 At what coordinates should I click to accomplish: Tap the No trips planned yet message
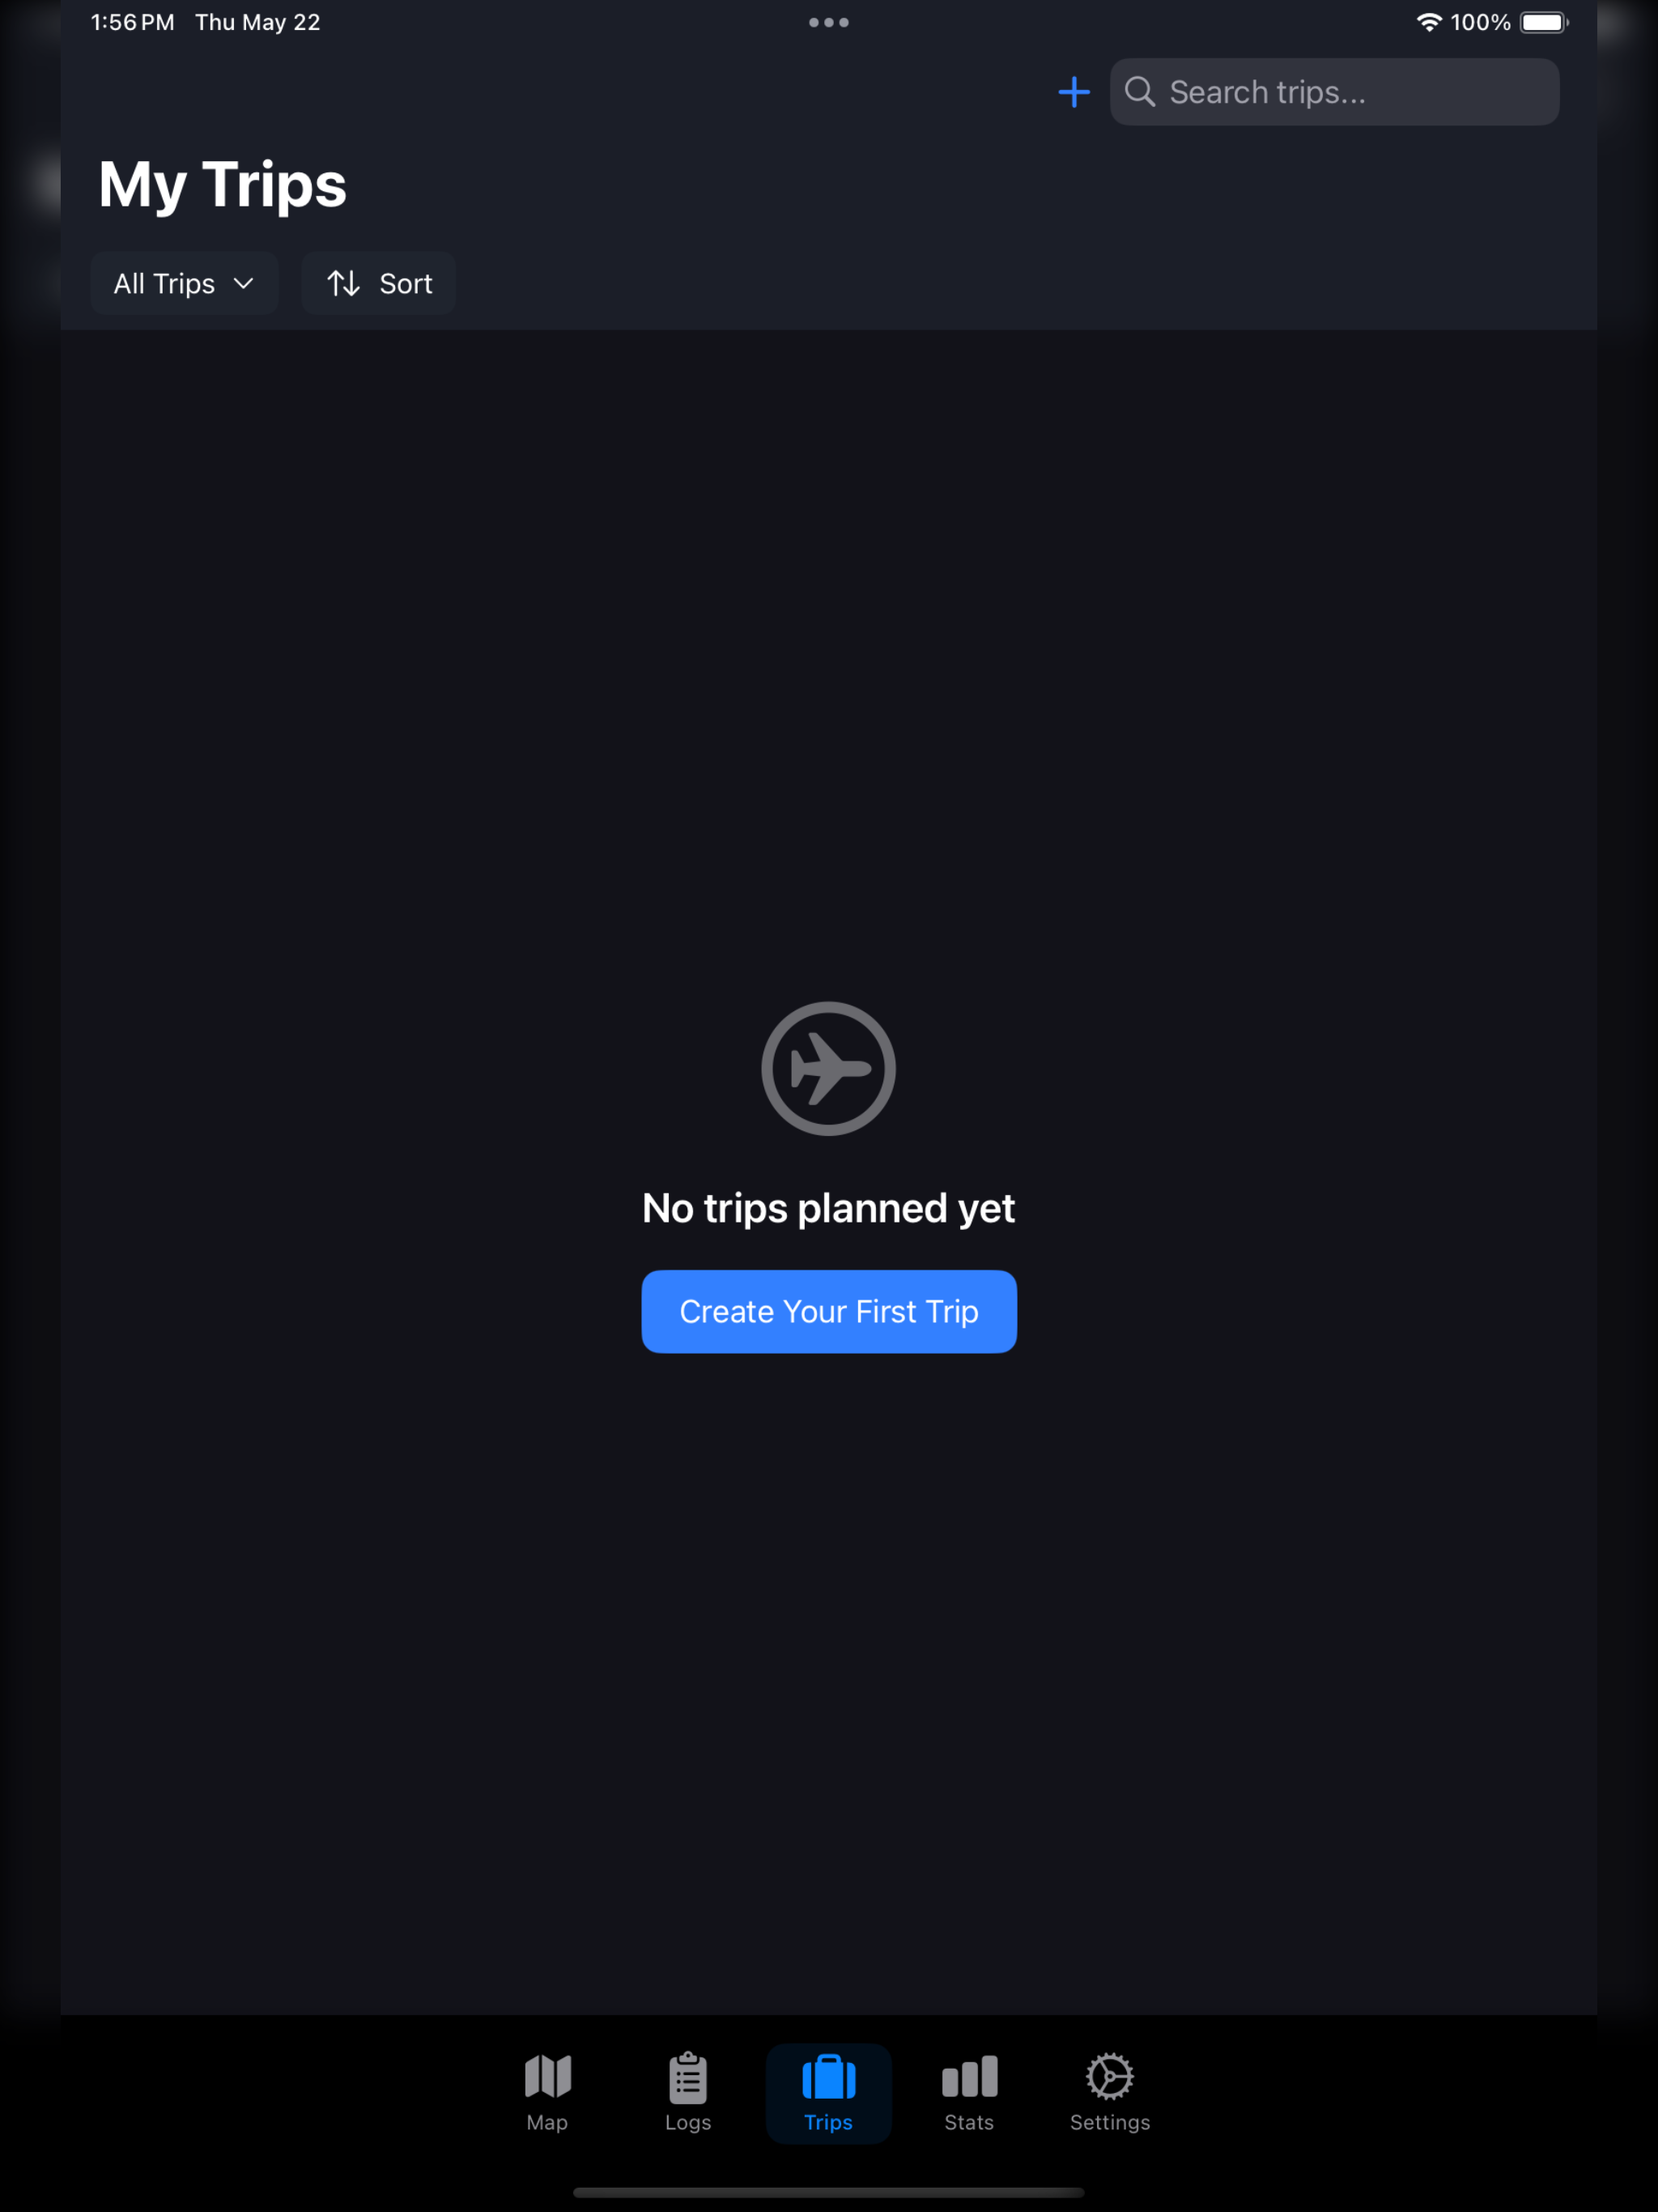pyautogui.click(x=829, y=1208)
